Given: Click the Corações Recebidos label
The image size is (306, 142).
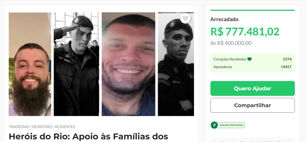Looking at the screenshot, I should tap(230, 59).
